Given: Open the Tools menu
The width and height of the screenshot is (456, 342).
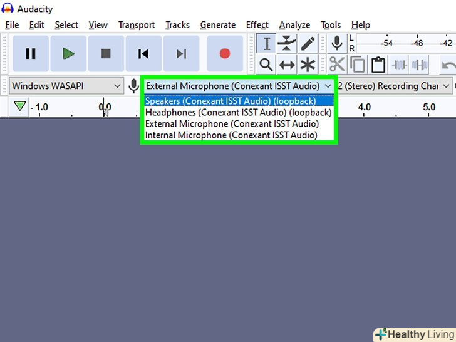Looking at the screenshot, I should point(331,25).
